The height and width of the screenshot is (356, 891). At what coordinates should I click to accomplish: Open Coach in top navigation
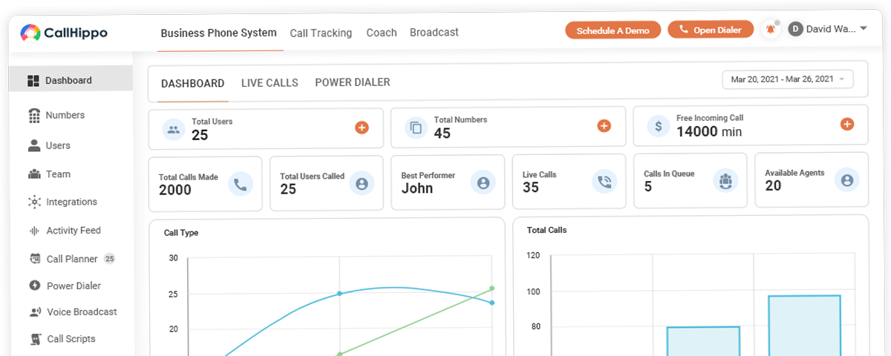[382, 33]
